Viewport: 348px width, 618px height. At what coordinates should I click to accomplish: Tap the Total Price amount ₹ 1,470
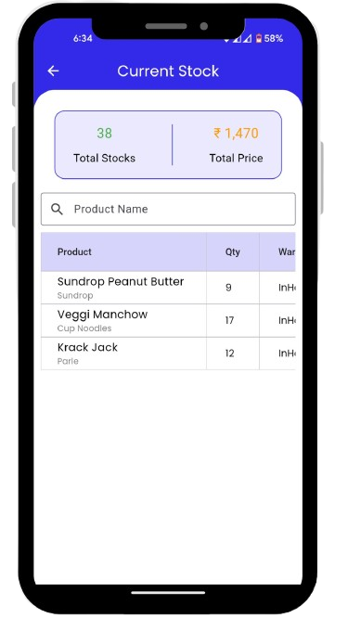[236, 134]
